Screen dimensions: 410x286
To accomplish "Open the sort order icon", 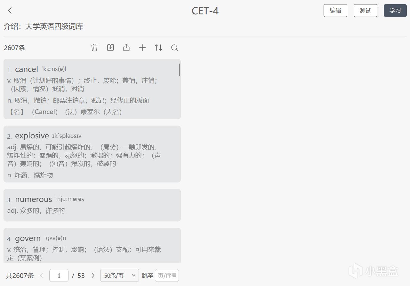I will [x=158, y=48].
